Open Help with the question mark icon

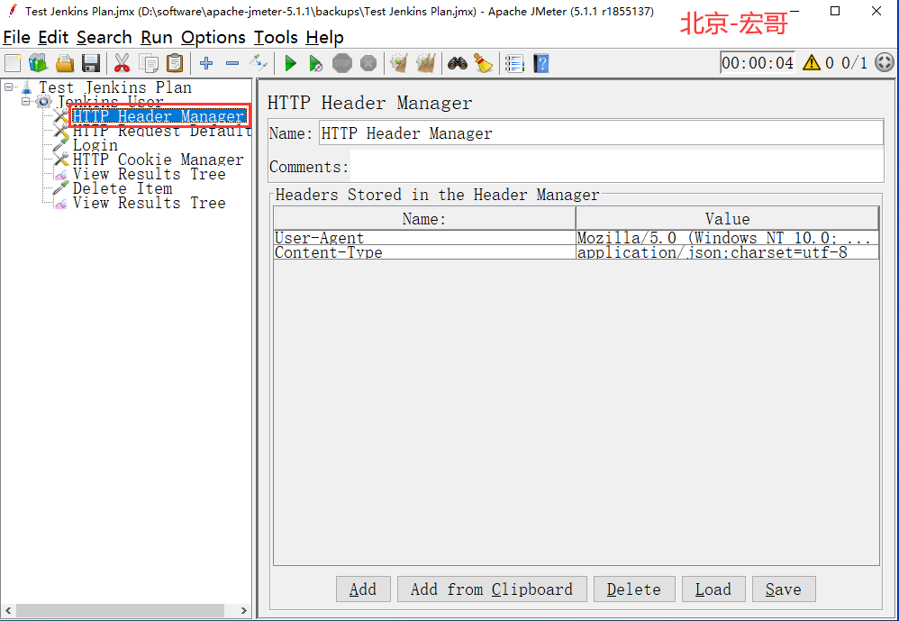(x=541, y=63)
